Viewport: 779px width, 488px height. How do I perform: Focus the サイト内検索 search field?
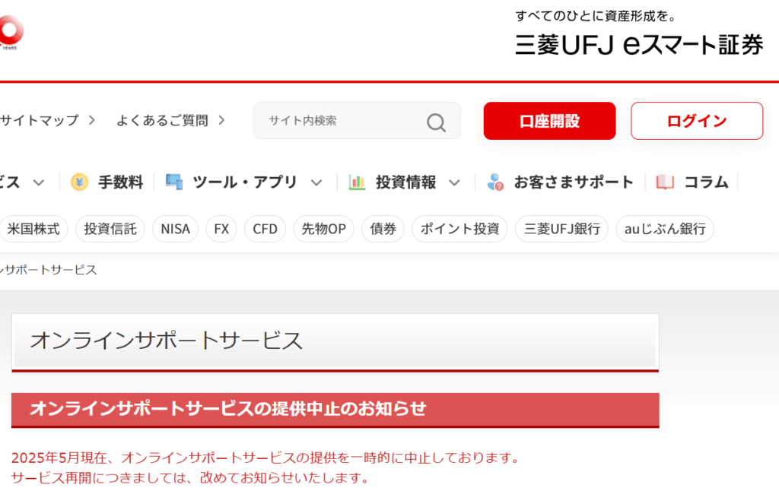pos(342,121)
